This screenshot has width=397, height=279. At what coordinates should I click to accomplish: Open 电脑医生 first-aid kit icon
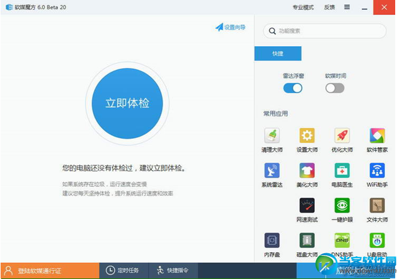click(x=342, y=170)
